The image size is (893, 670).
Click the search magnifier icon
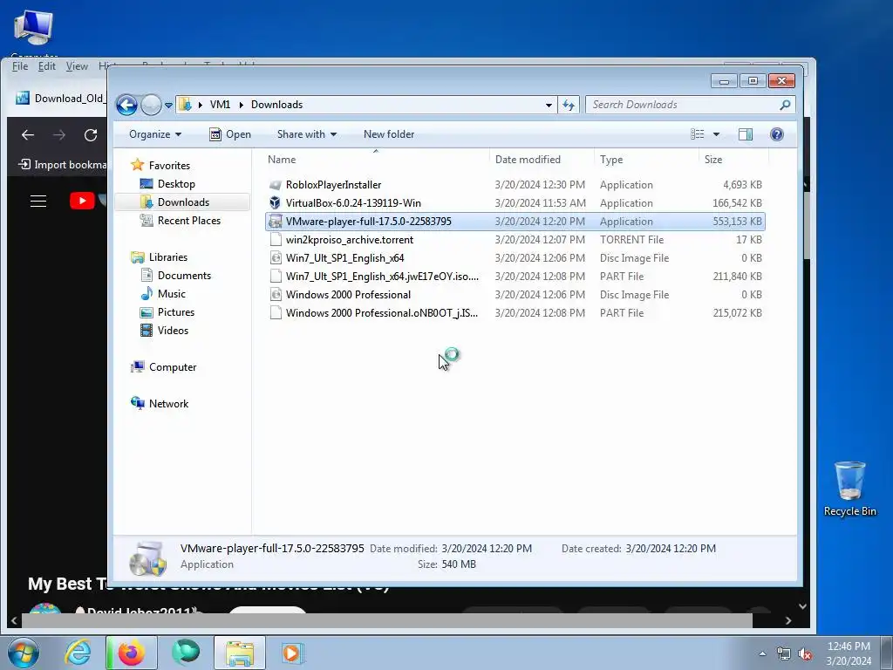(785, 105)
